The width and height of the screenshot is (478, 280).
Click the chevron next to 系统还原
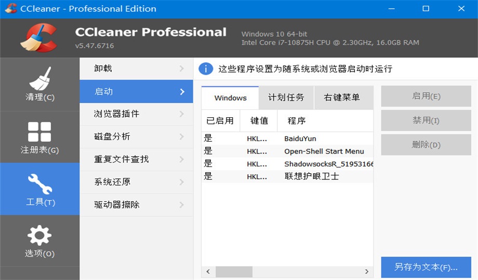pos(182,182)
